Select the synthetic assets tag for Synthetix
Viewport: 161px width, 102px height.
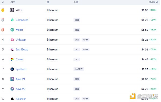click(79, 69)
